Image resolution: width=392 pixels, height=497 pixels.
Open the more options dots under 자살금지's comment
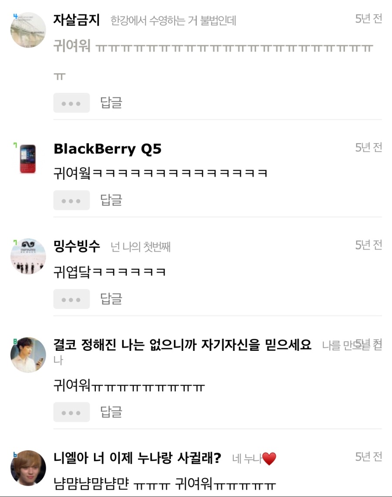point(71,103)
